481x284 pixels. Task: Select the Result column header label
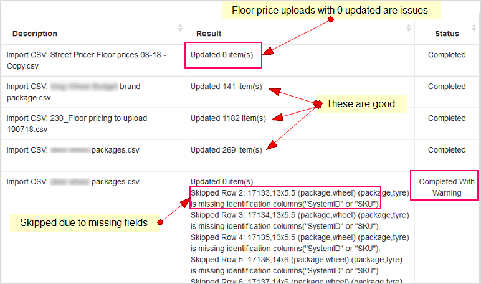(209, 34)
